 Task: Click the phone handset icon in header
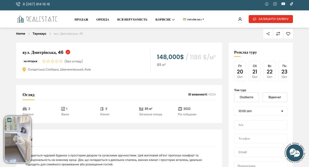point(18,4)
